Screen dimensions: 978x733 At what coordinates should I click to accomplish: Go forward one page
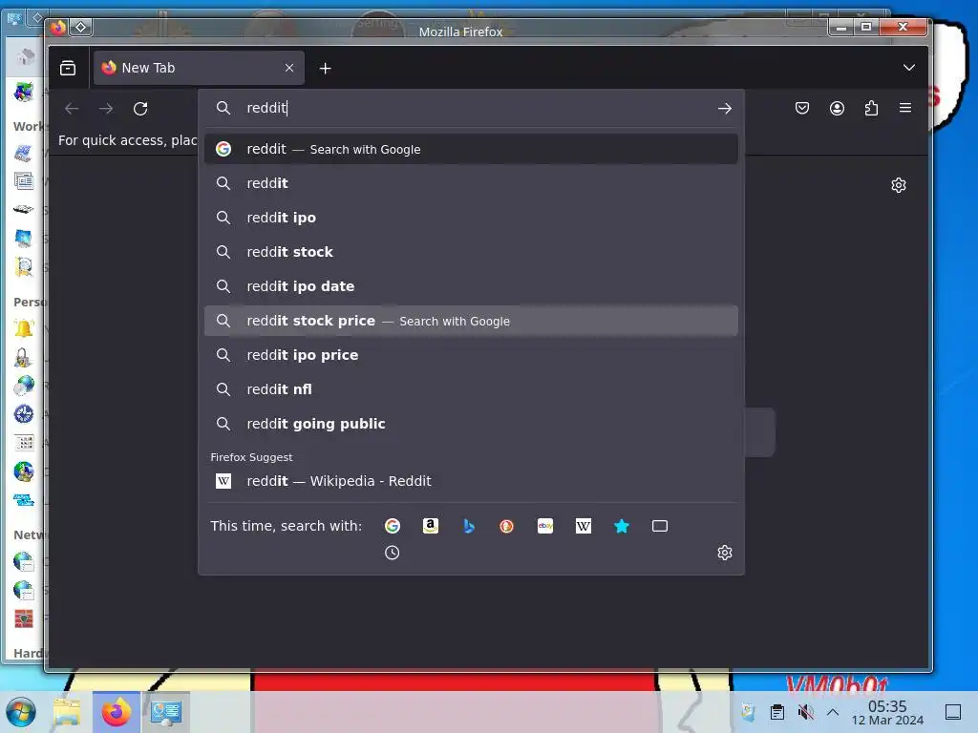106,109
